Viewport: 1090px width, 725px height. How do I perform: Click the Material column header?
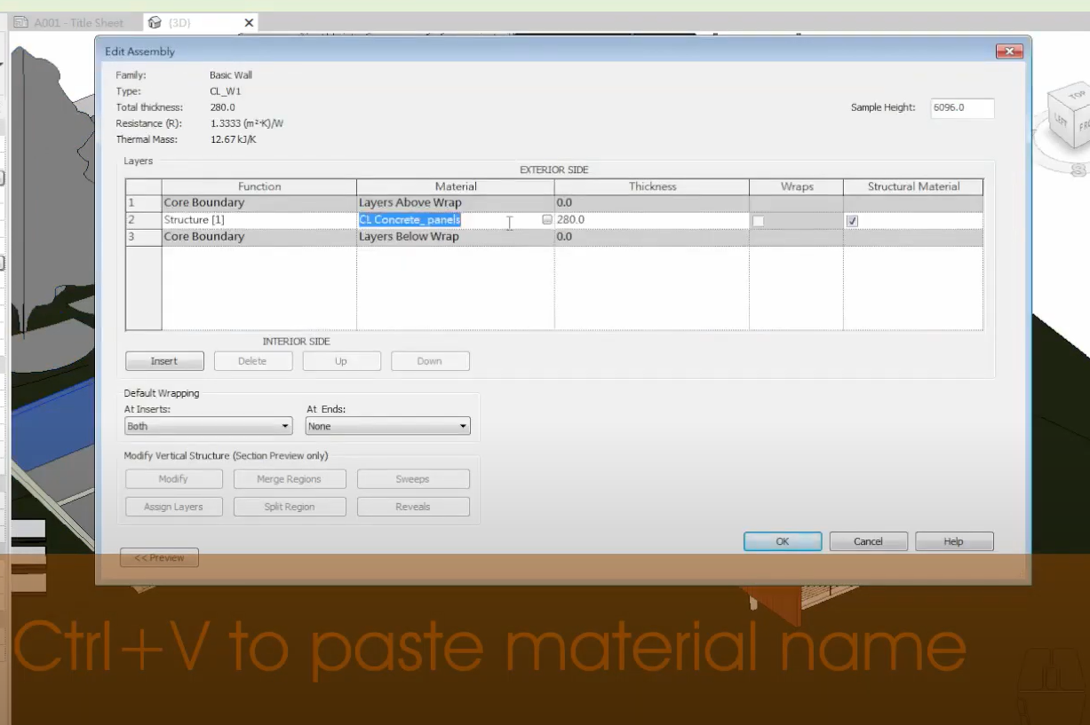point(456,186)
